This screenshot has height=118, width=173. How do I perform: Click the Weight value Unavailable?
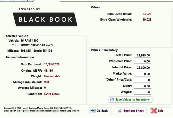(x=52, y=76)
